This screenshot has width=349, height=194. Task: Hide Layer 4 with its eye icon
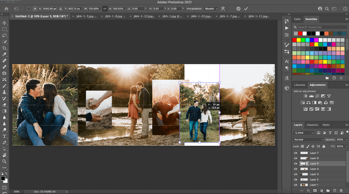pyautogui.click(x=296, y=169)
